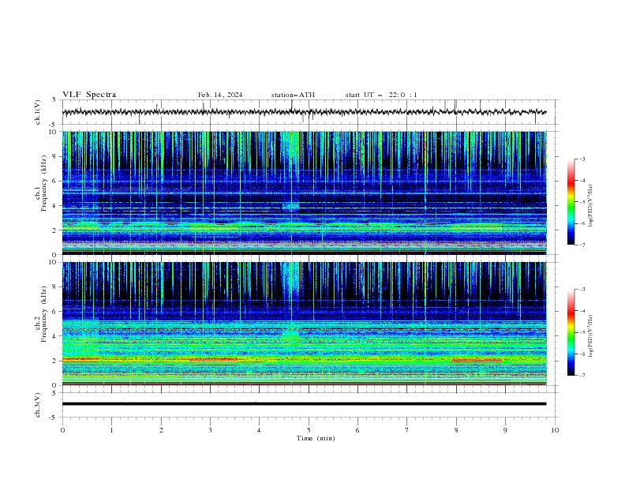Image resolution: width=625 pixels, height=483 pixels.
Task: Click the time axis tick label "5"
Action: point(309,430)
